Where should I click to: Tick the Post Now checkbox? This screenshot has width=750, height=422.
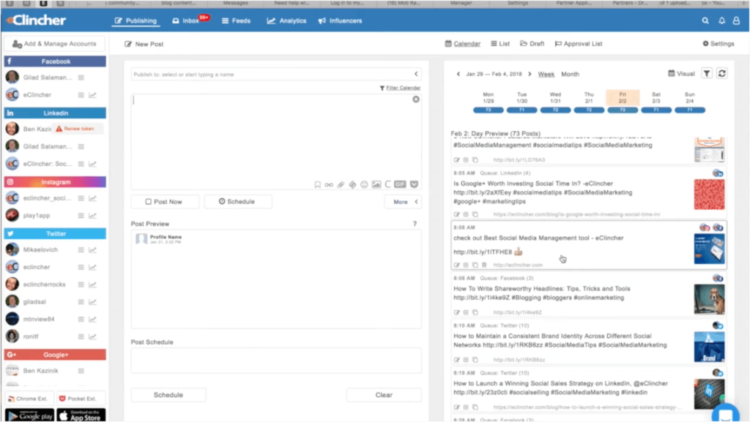tap(148, 202)
